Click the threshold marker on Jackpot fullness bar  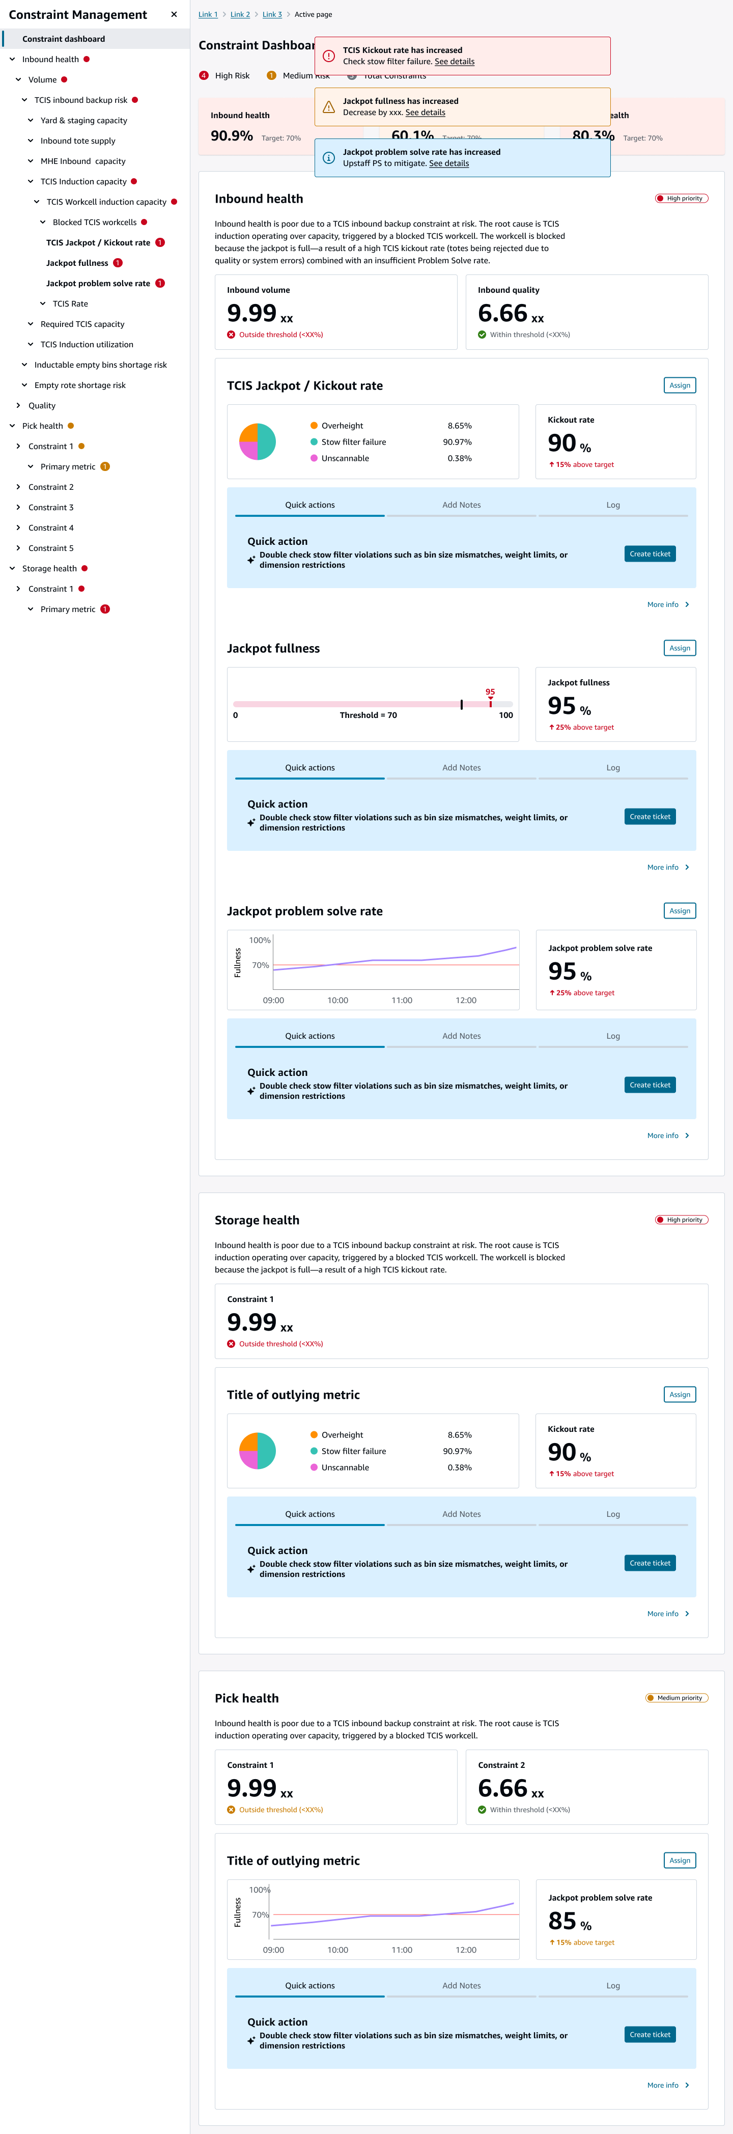coord(461,704)
